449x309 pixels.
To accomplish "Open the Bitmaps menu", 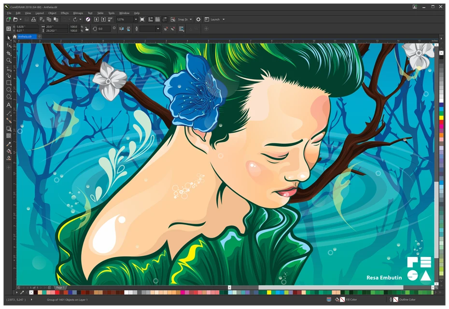I will point(78,13).
